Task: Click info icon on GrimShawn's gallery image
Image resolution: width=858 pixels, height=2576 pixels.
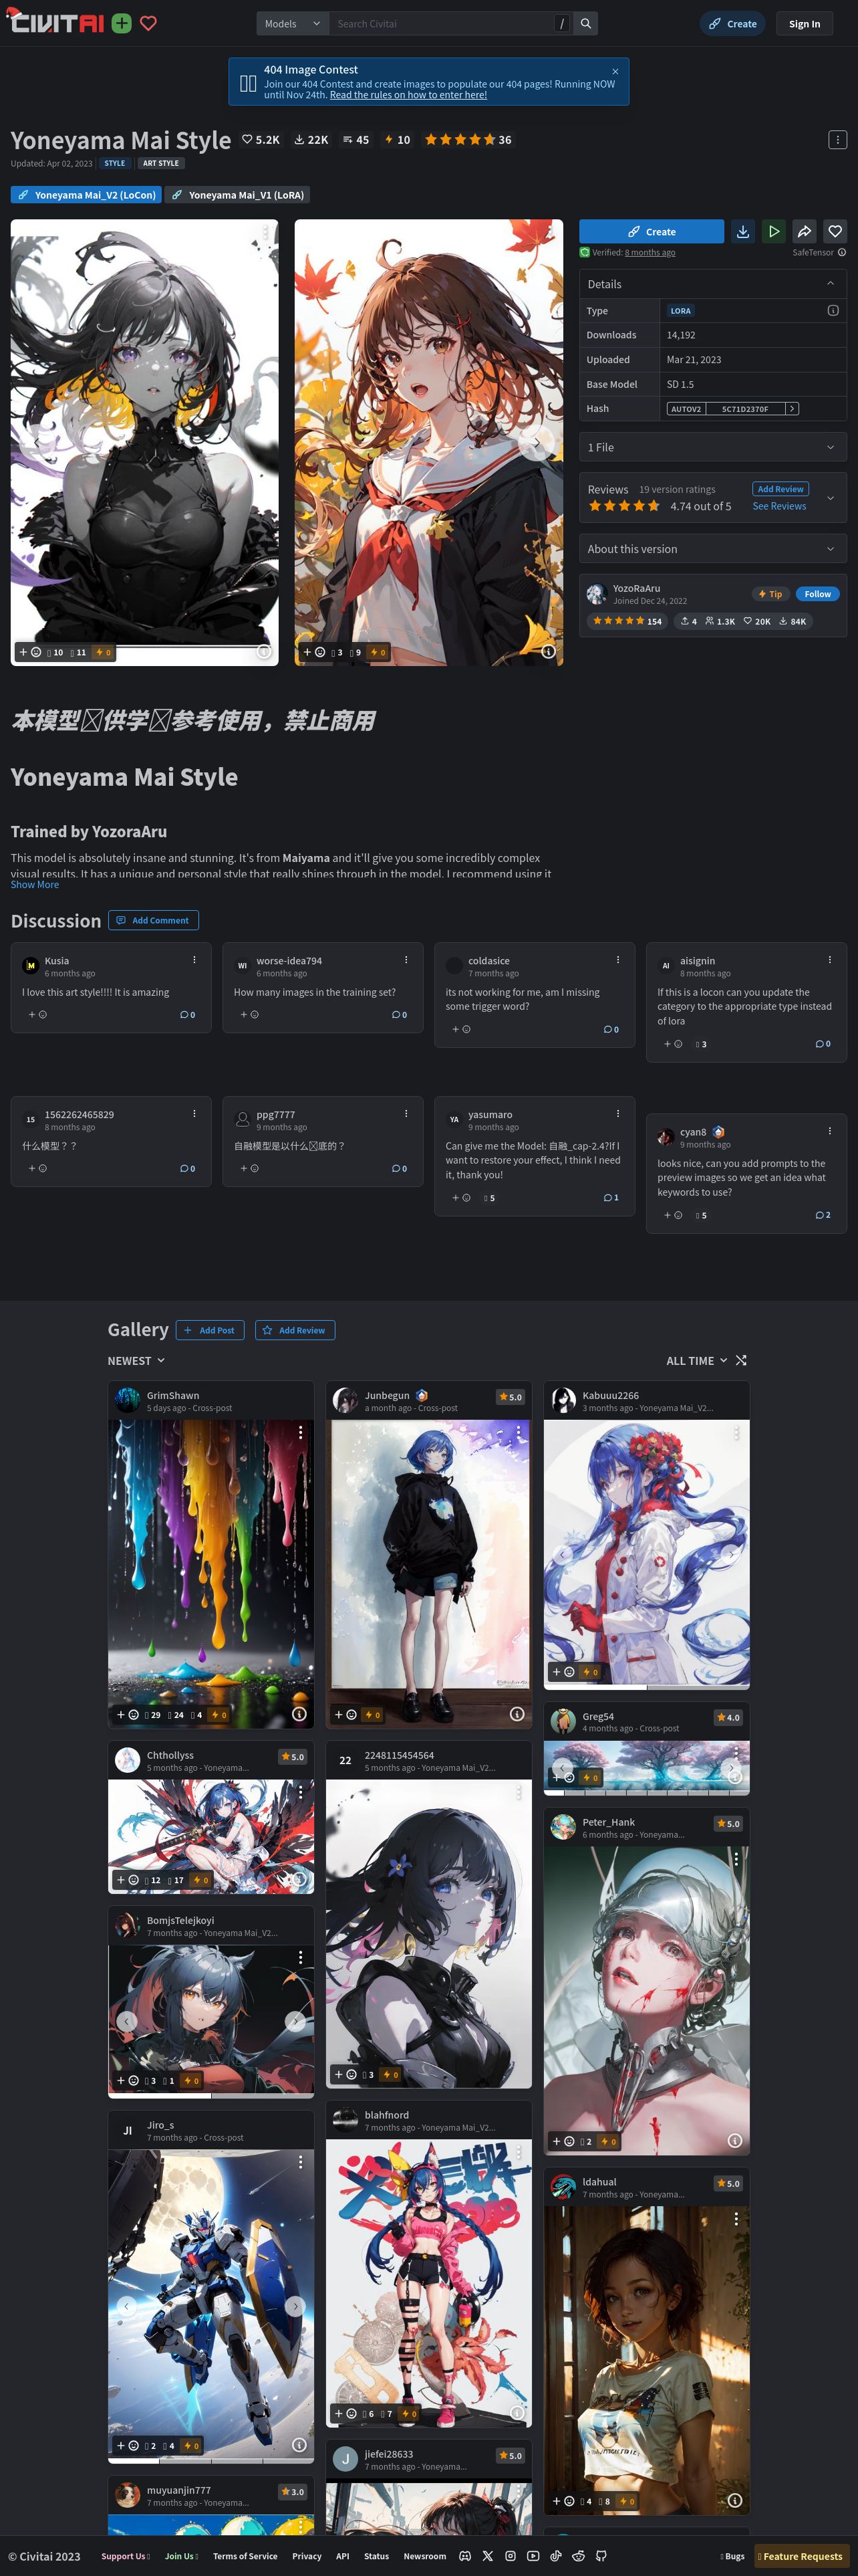Action: coord(299,1713)
